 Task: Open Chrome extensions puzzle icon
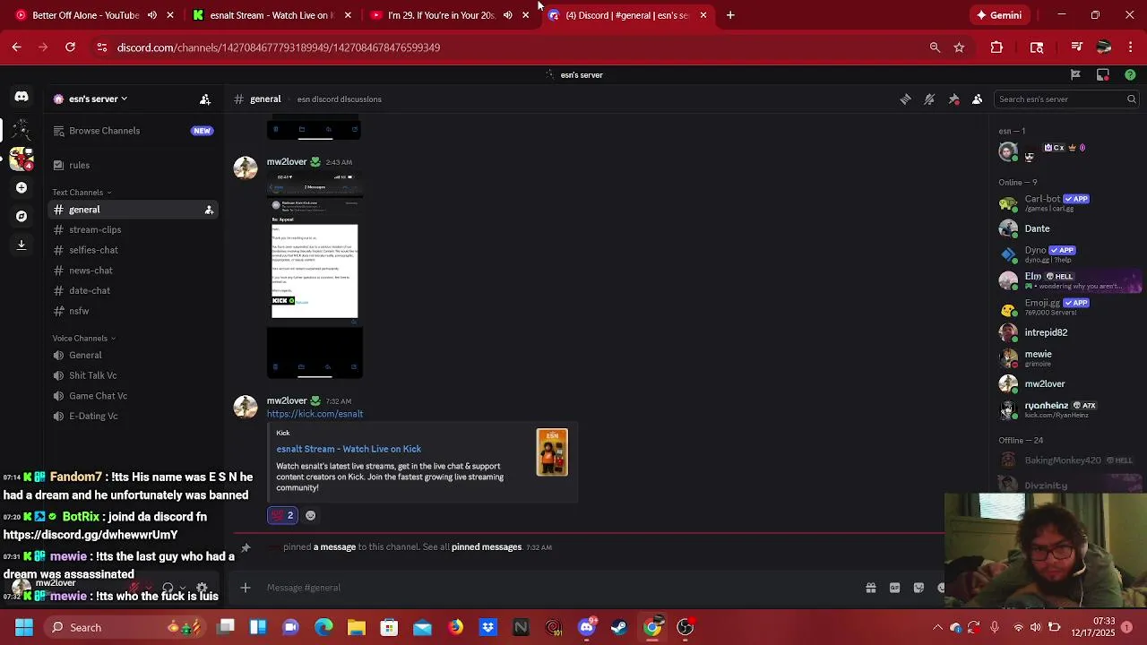[x=996, y=47]
